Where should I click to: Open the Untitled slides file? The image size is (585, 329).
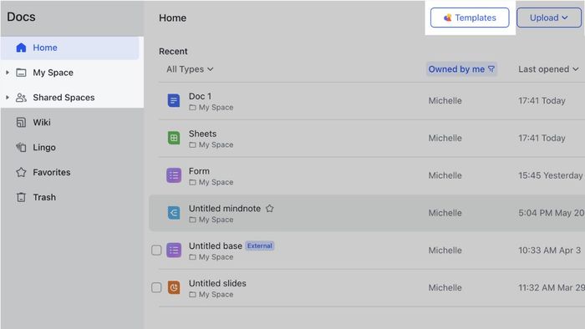tap(217, 284)
